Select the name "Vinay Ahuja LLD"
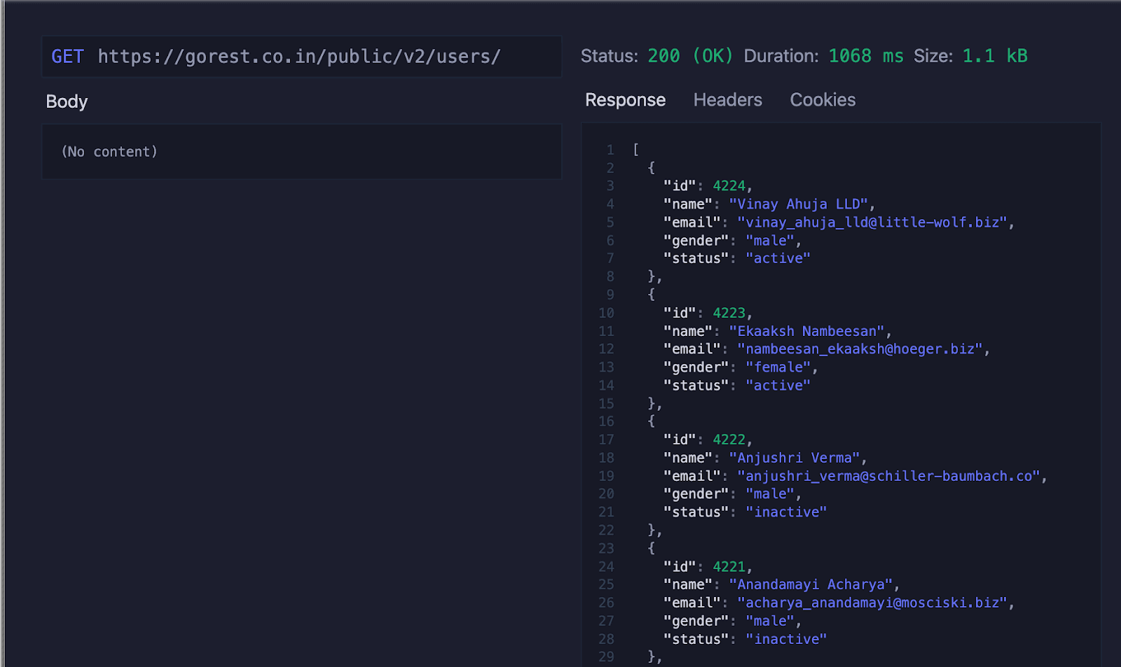Screen dimensions: 1121x667 (x=798, y=204)
